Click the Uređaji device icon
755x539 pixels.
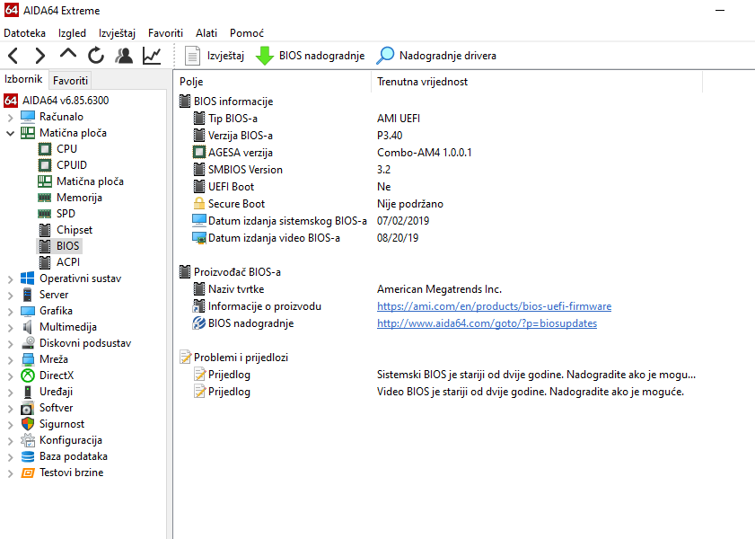(x=28, y=392)
